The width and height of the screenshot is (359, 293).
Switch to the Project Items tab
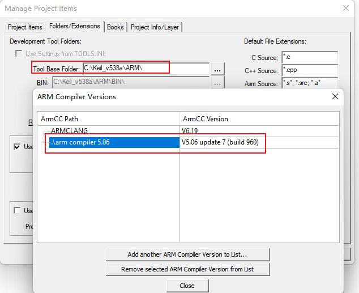(25, 27)
